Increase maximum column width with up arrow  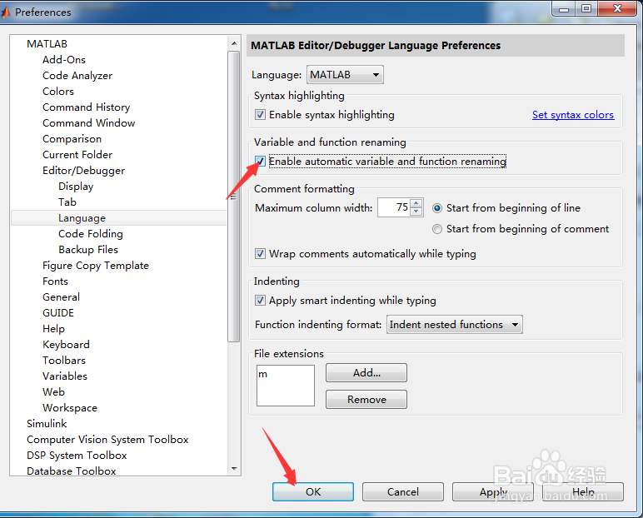click(x=416, y=203)
